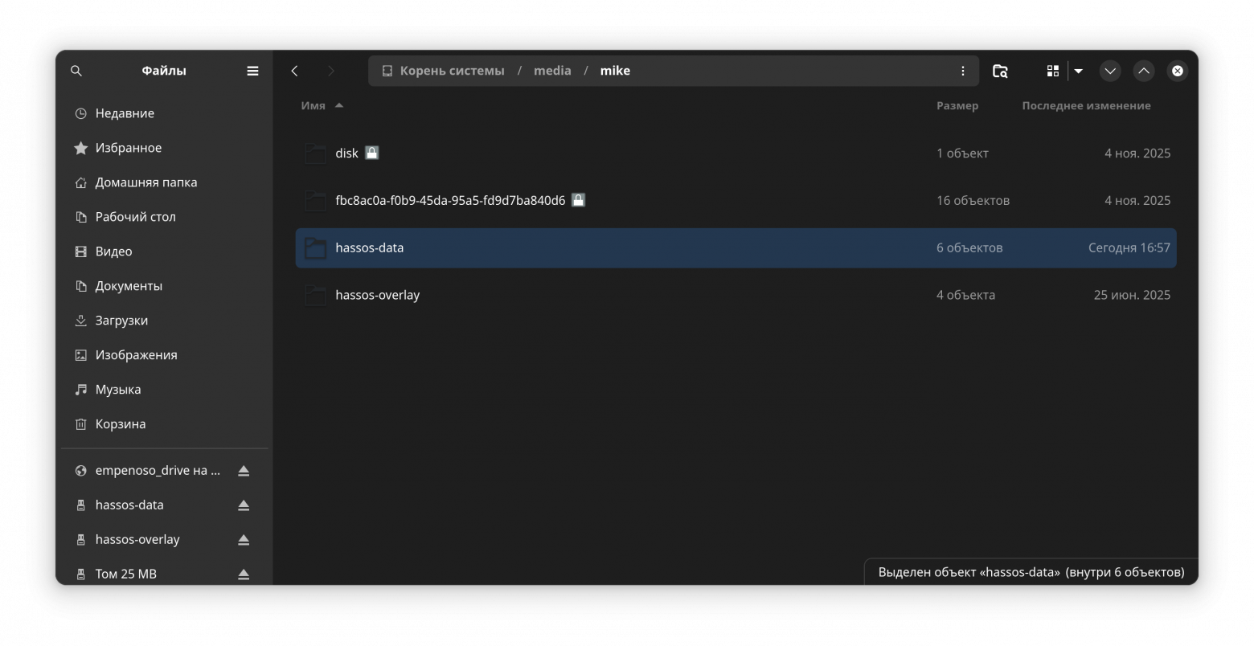
Task: Open Корзина from the sidebar
Action: (121, 423)
